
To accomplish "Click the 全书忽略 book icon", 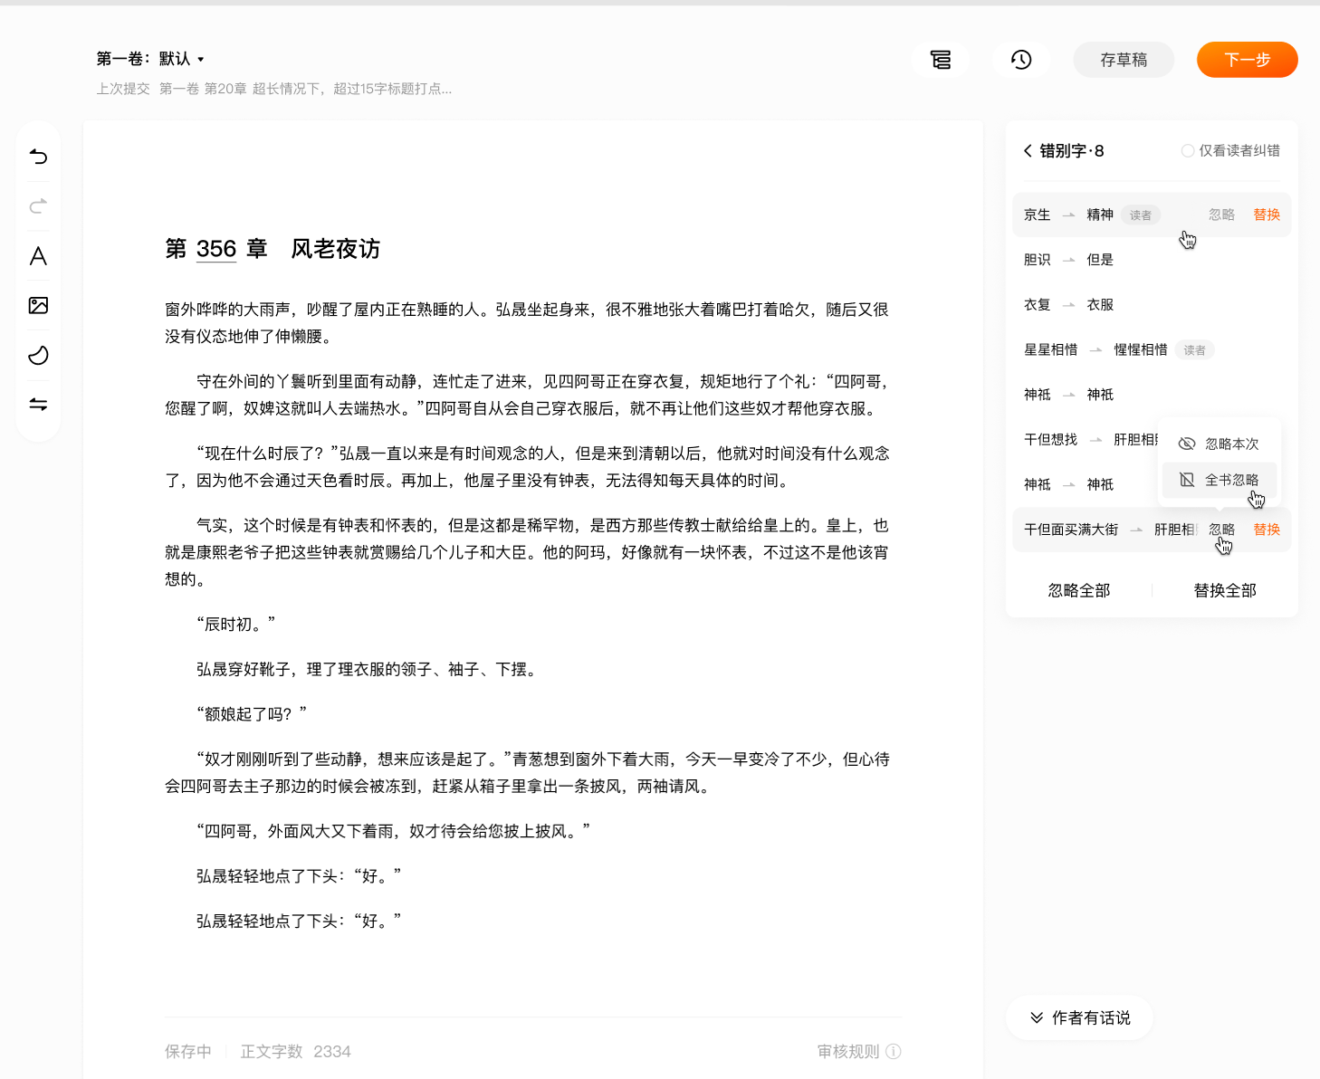I will coord(1186,480).
